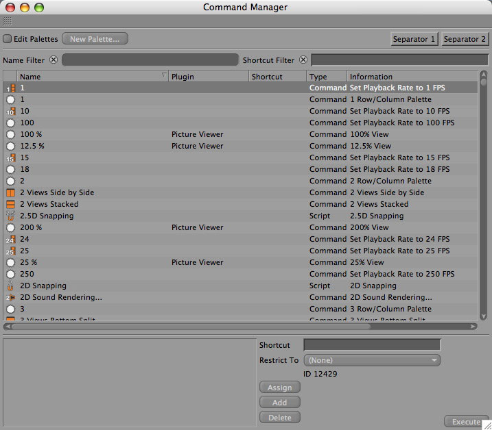This screenshot has height=430, width=492.
Task: Click the 2D Sound Rendering icon
Action: pos(10,297)
